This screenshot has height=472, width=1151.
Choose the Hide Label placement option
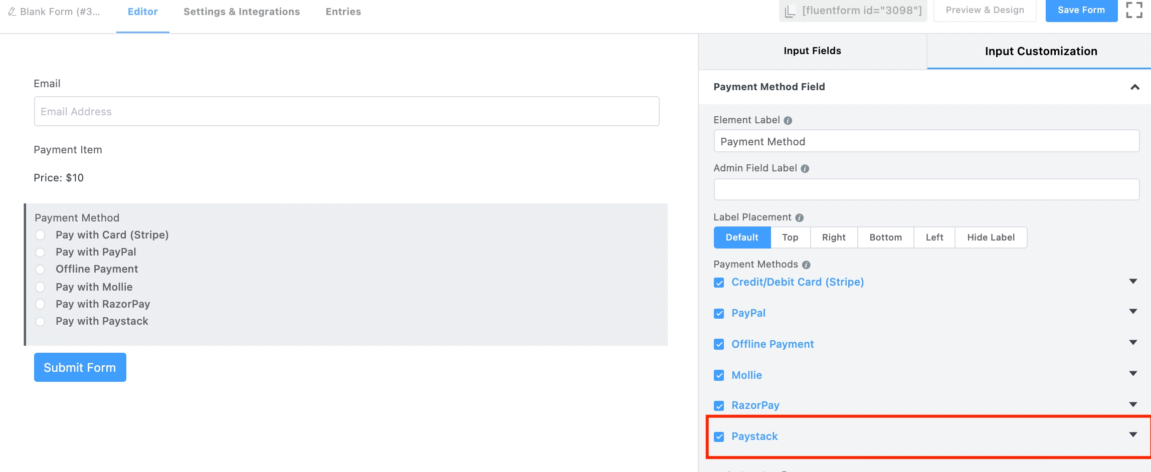click(991, 238)
